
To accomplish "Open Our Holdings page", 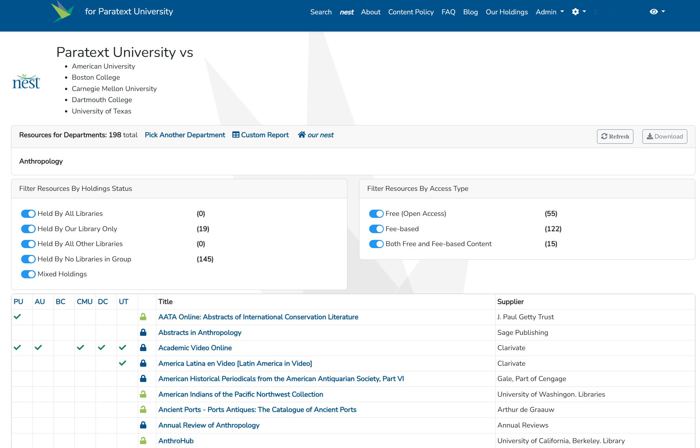I will [507, 12].
